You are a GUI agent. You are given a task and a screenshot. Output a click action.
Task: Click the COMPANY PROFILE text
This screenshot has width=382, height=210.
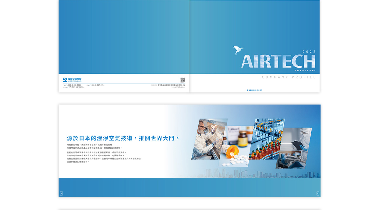tap(288, 77)
